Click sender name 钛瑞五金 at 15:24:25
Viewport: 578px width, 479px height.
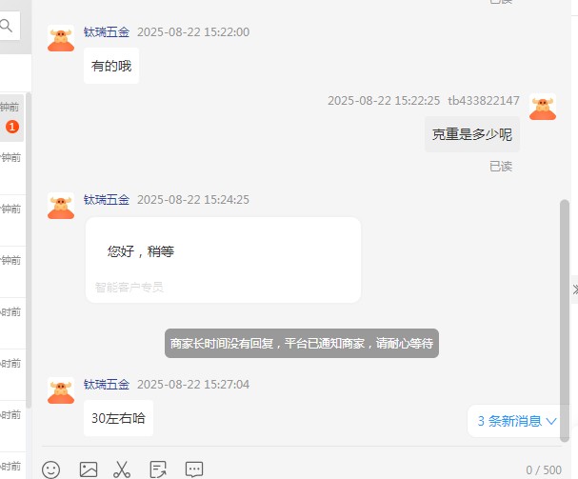click(x=107, y=199)
